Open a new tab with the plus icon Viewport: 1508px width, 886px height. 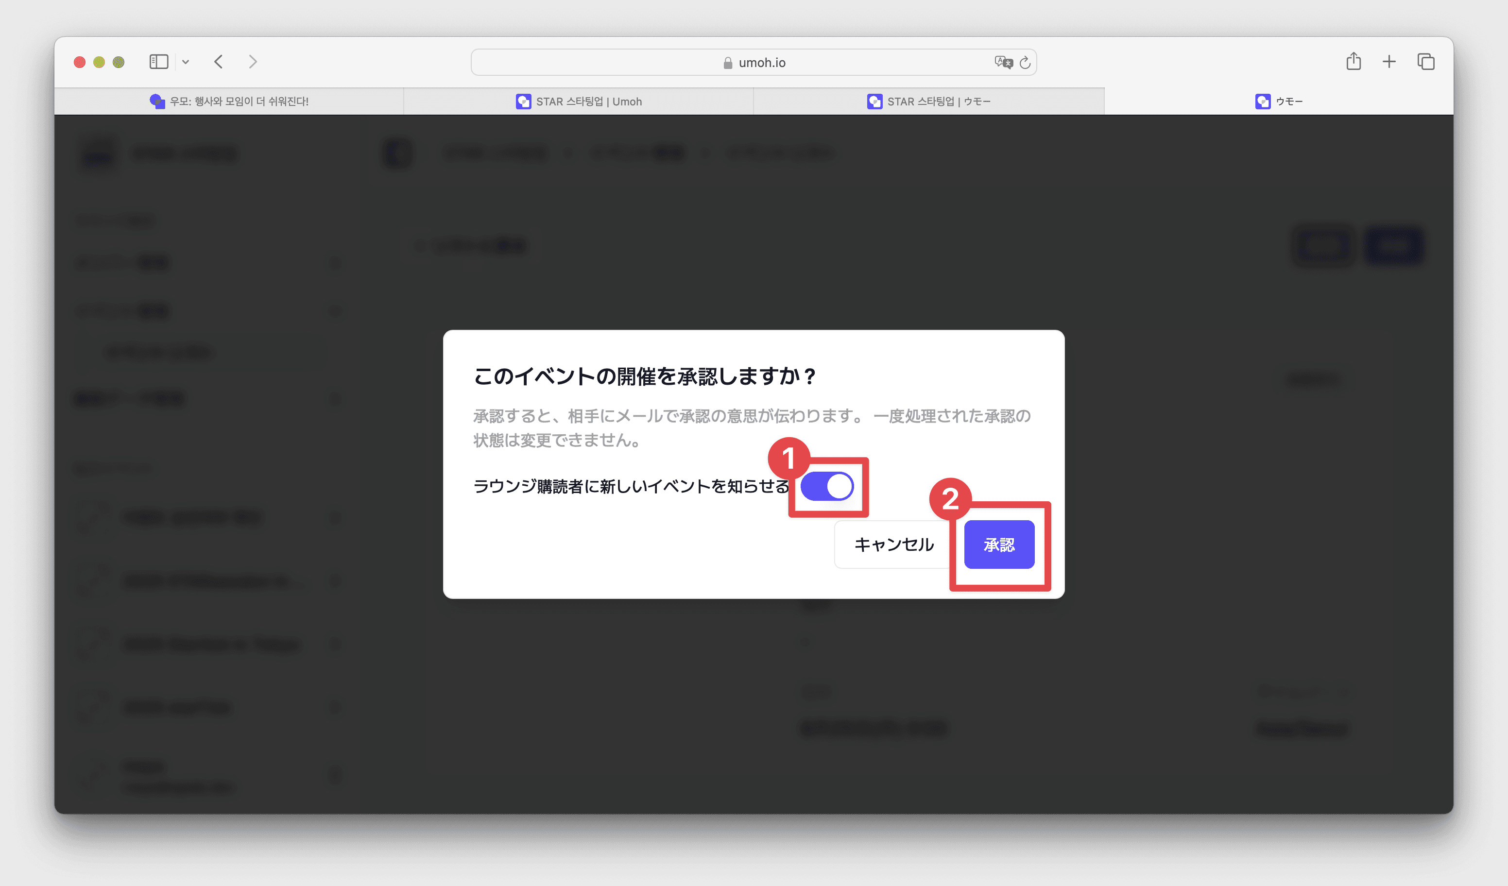[1389, 61]
